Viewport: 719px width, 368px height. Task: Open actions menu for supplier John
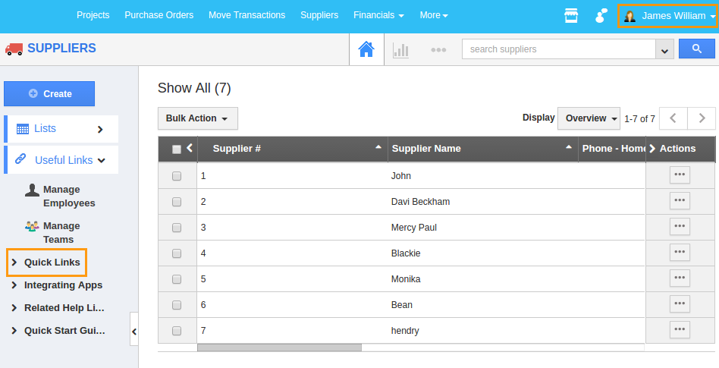point(679,175)
